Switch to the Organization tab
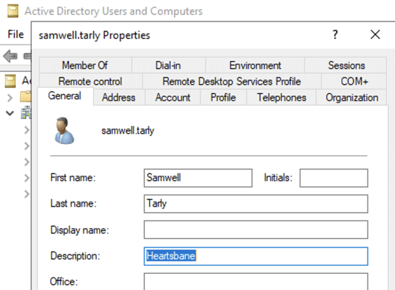Screen dimensions: 395x290 (x=352, y=97)
